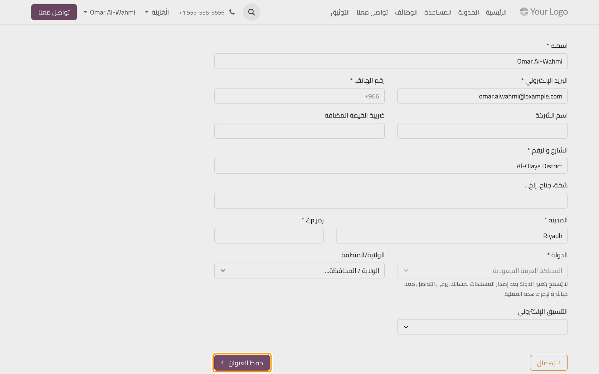Open the Omar Al-Wahmi user dropdown
This screenshot has width=599, height=374.
109,12
